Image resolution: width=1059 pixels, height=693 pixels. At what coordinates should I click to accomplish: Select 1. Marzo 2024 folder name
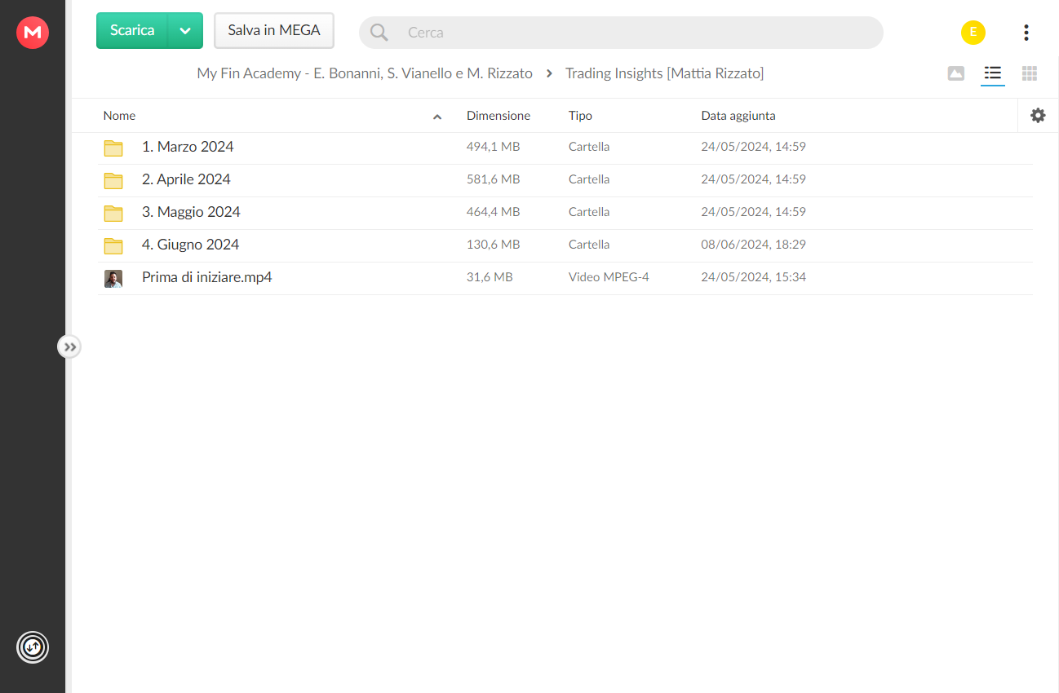188,147
